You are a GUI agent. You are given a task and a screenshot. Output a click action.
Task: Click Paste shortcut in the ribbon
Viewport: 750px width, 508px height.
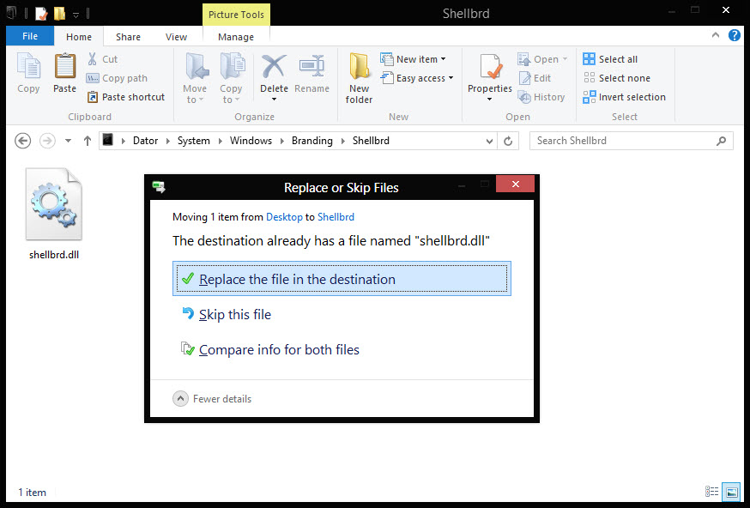click(126, 97)
